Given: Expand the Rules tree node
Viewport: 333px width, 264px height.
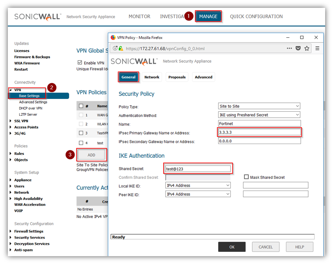Looking at the screenshot, I should point(11,153).
